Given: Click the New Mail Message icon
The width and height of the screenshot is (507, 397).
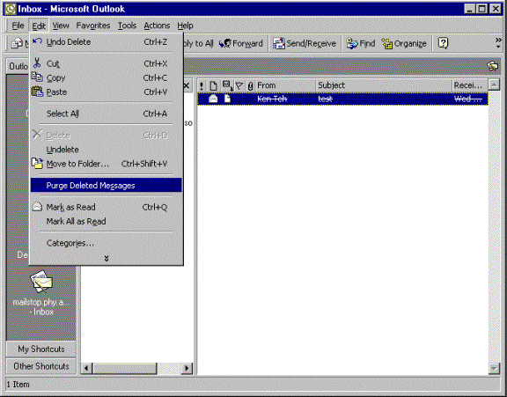Looking at the screenshot, I should 17,43.
